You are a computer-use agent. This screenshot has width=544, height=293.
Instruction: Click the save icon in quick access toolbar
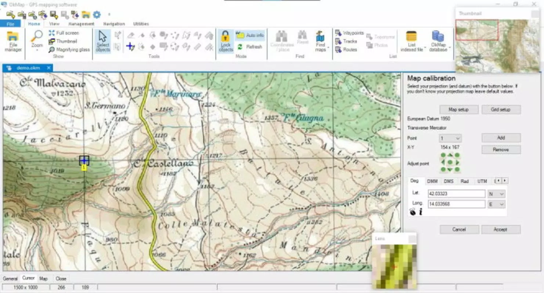pos(54,15)
